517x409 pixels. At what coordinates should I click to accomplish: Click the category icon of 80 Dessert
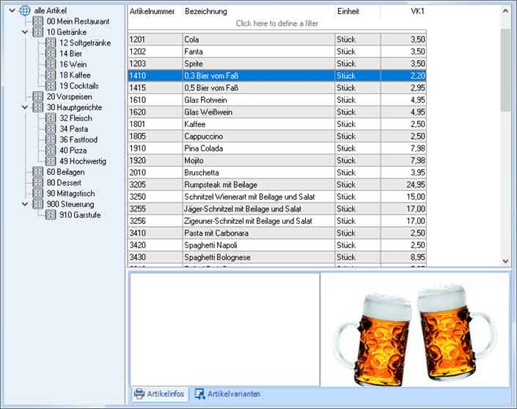pos(38,183)
